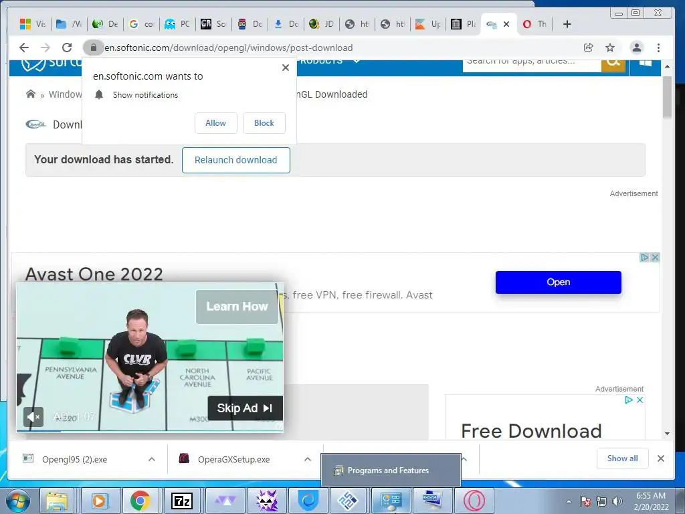Image resolution: width=685 pixels, height=514 pixels.
Task: Switch to the Microsoft 'Vis' tab
Action: coord(33,24)
